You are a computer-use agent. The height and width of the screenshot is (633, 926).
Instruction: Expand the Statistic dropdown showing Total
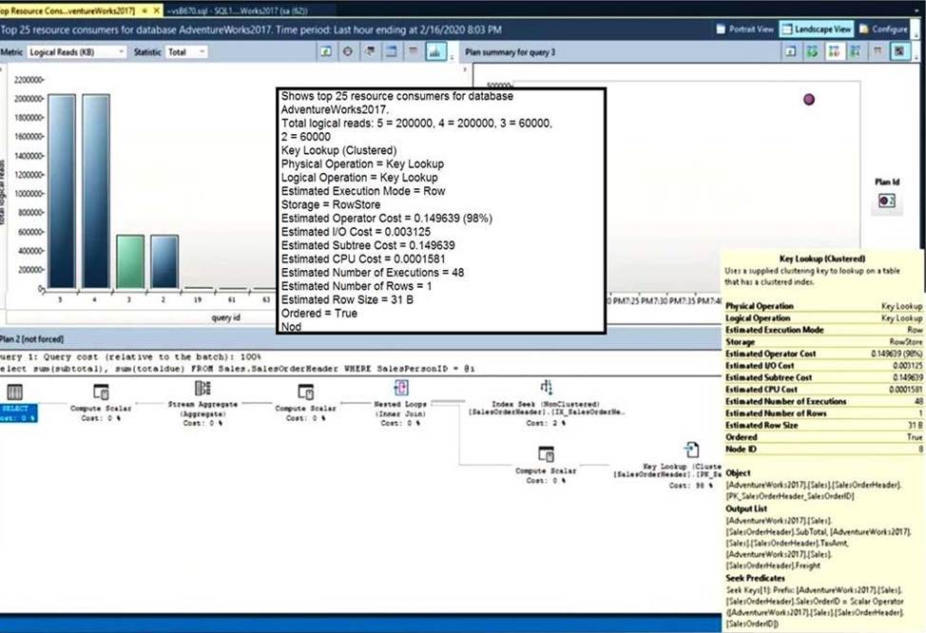[x=185, y=51]
